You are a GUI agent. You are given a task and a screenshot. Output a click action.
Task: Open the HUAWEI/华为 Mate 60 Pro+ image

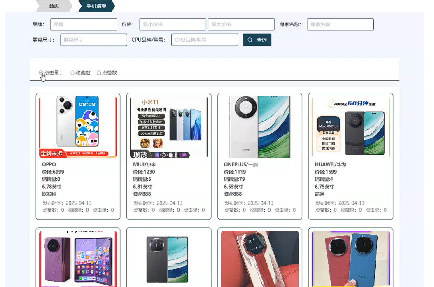(x=351, y=127)
